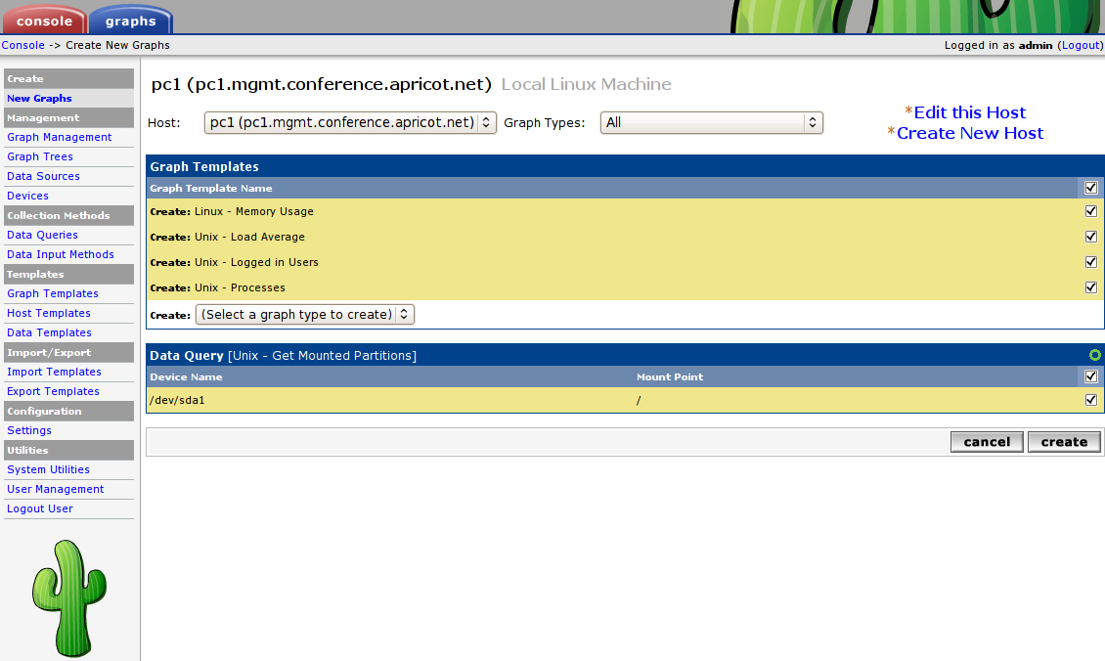Click the cactus logo in sidebar

(68, 597)
